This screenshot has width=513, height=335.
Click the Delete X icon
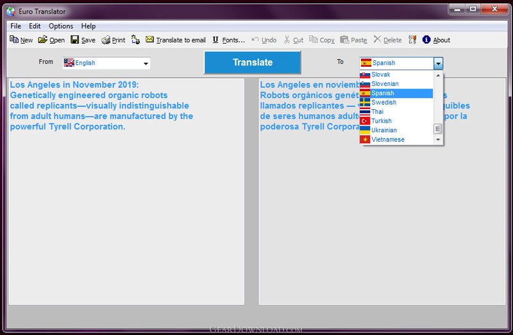[x=377, y=39]
